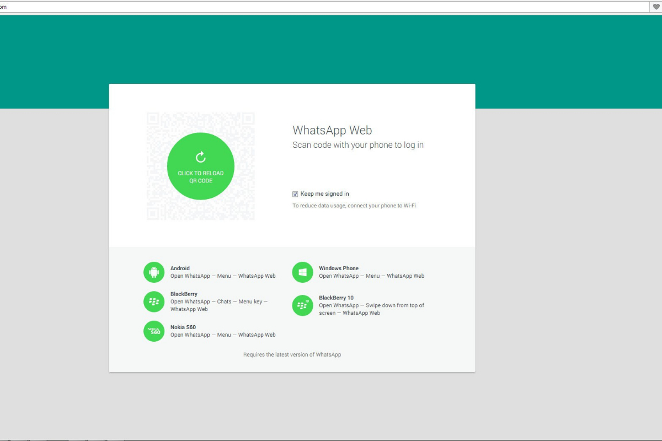
Task: Click the Windows Phone logo icon
Action: [x=302, y=272]
